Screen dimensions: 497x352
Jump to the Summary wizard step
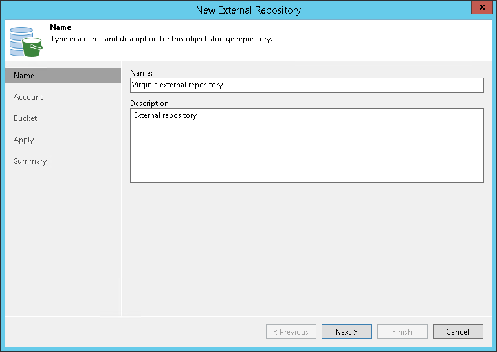[30, 161]
